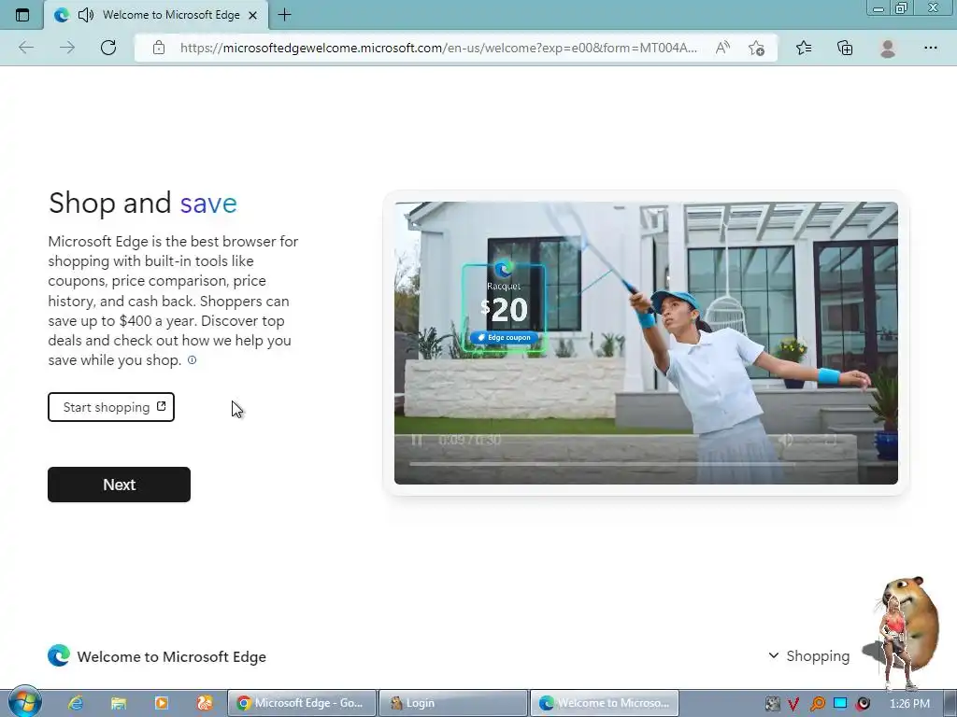Go back with the back arrow
957x717 pixels.
[x=26, y=48]
